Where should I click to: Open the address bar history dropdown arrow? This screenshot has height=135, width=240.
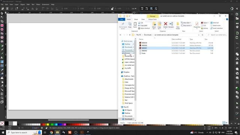click(199, 35)
